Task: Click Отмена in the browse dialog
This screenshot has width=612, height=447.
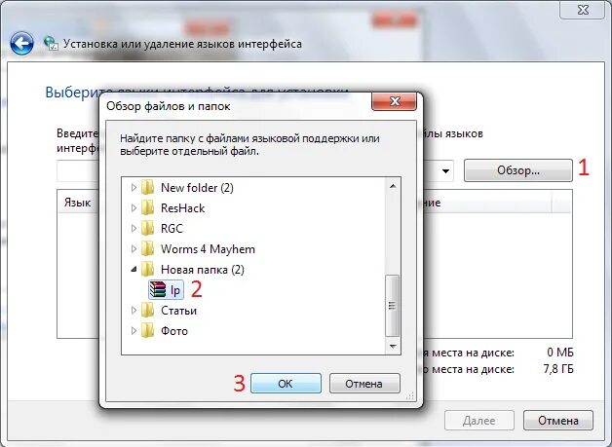Action: tap(364, 384)
